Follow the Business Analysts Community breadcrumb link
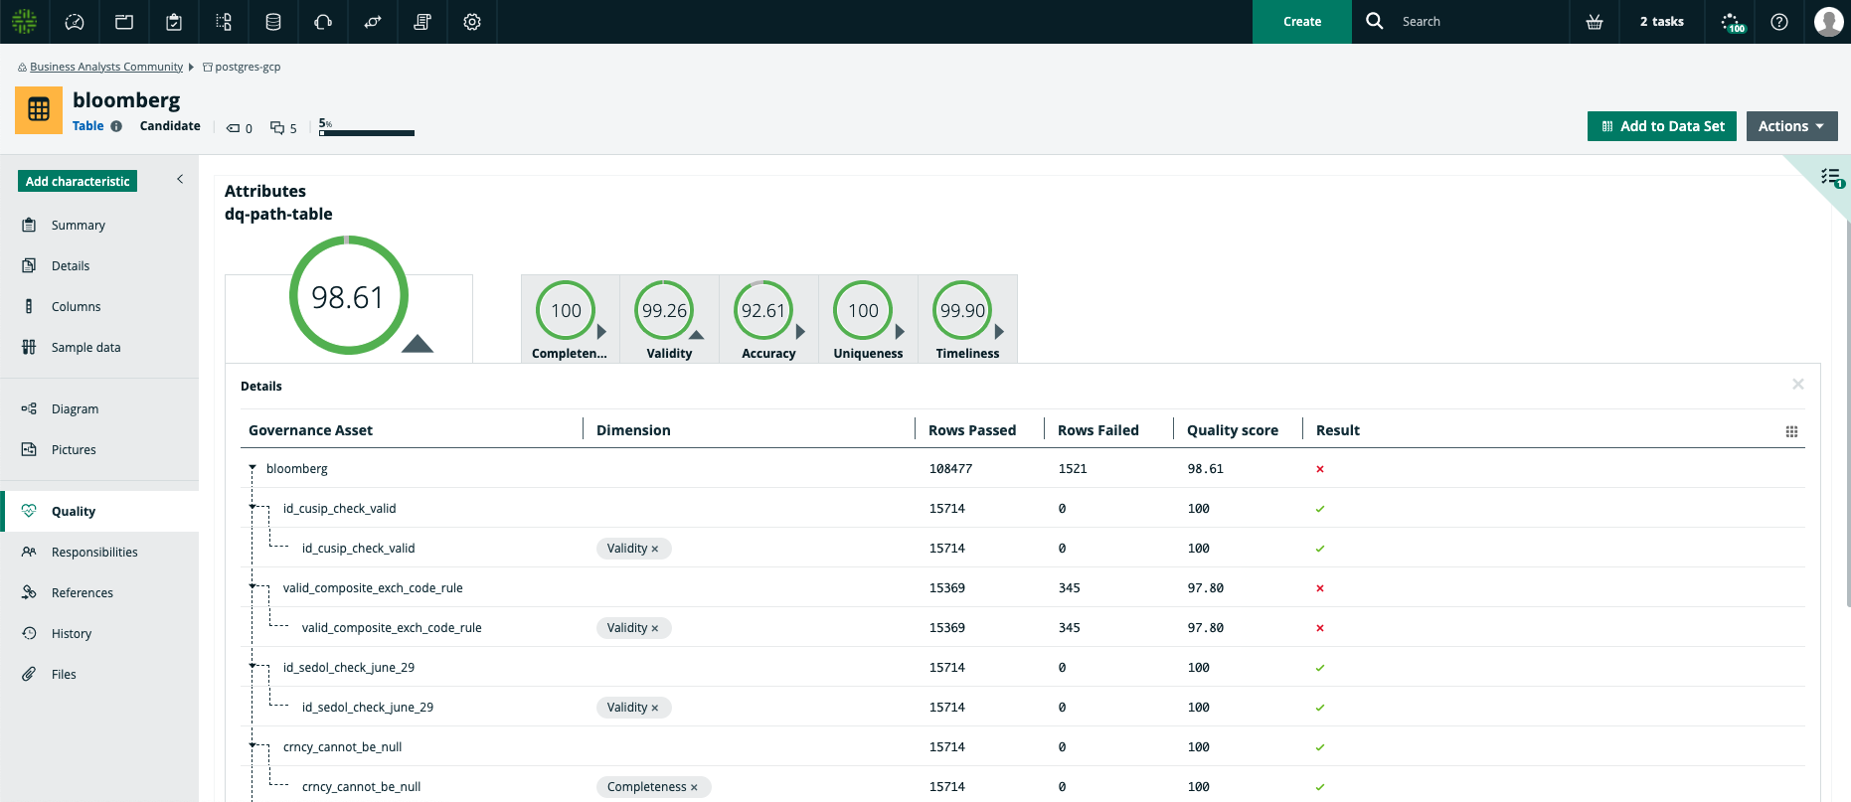 (x=106, y=67)
